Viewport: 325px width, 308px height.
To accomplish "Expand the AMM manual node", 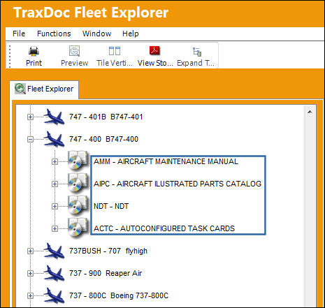I will click(55, 161).
